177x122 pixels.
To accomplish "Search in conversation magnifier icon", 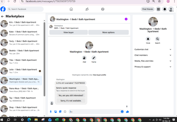I will 157,39.
